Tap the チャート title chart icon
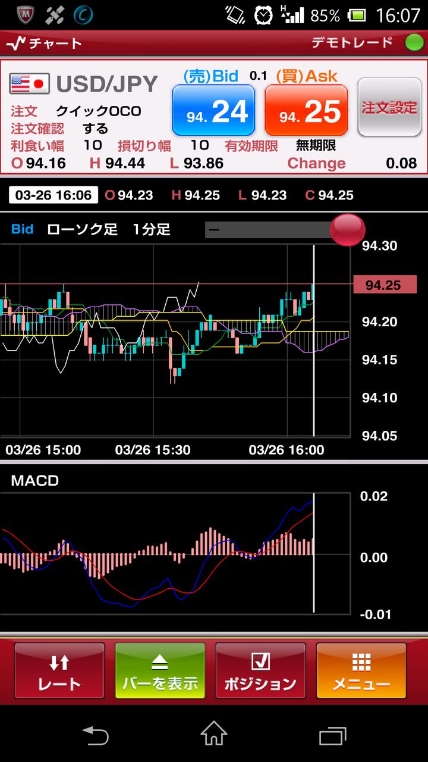Image resolution: width=428 pixels, height=762 pixels. click(17, 43)
